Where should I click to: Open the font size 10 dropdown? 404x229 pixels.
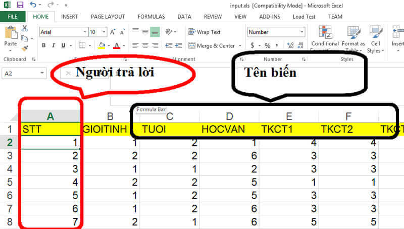[x=104, y=32]
